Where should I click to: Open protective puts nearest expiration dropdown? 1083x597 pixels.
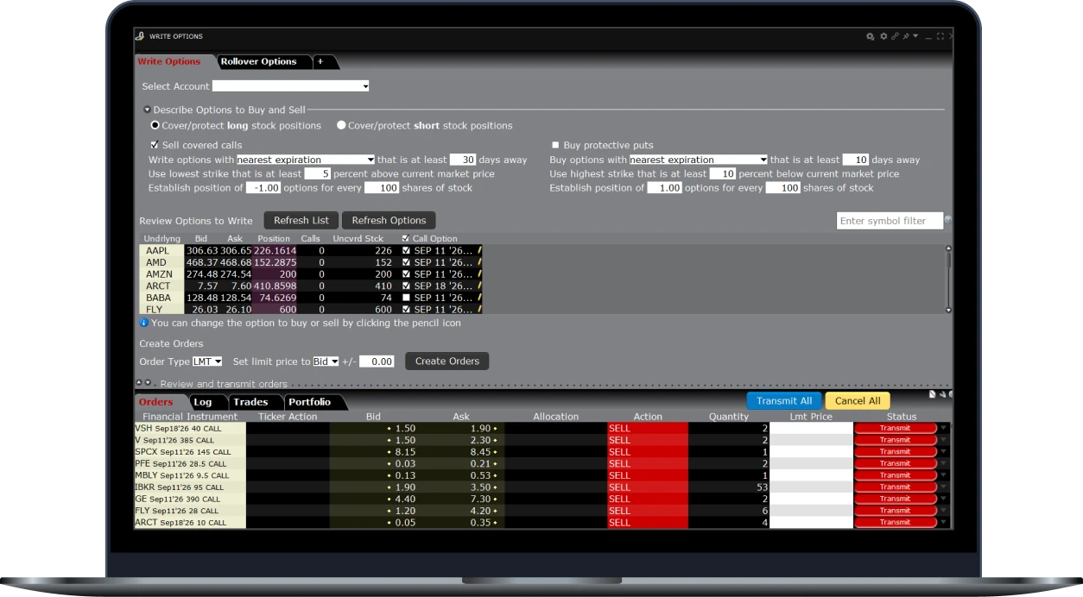(x=698, y=160)
